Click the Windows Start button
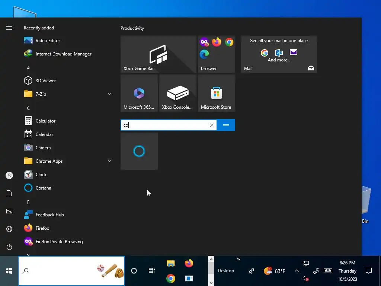381x286 pixels. [9, 271]
